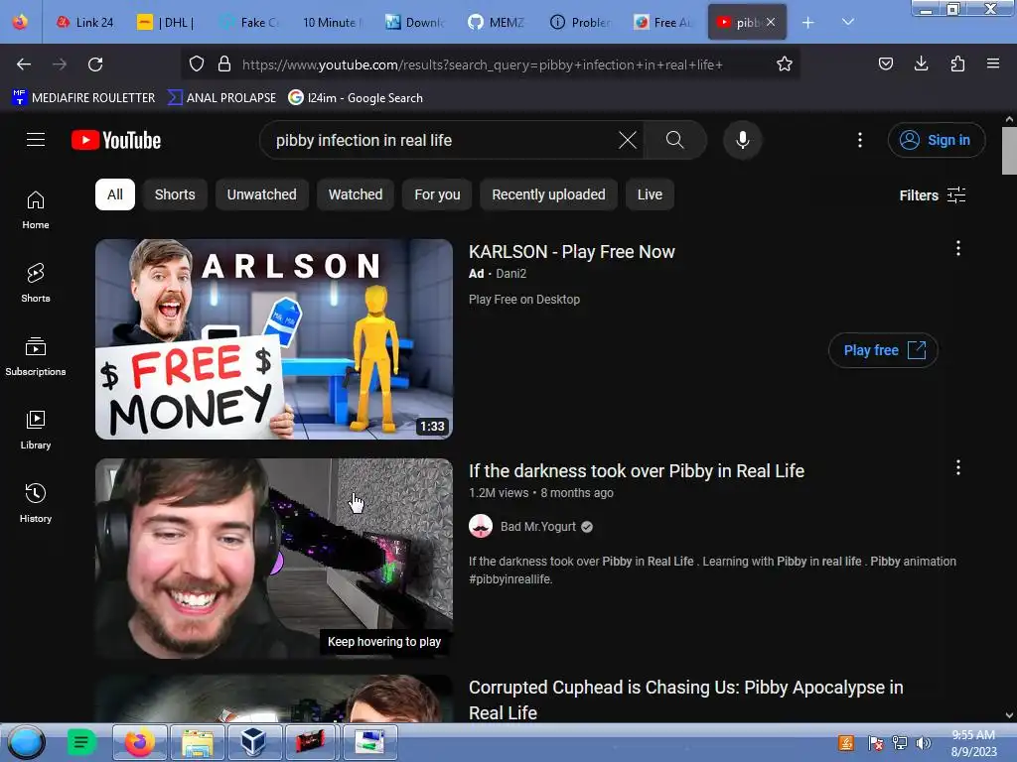Visit the Bad Mr.Yogurt channel name
This screenshot has width=1017, height=762.
[537, 527]
